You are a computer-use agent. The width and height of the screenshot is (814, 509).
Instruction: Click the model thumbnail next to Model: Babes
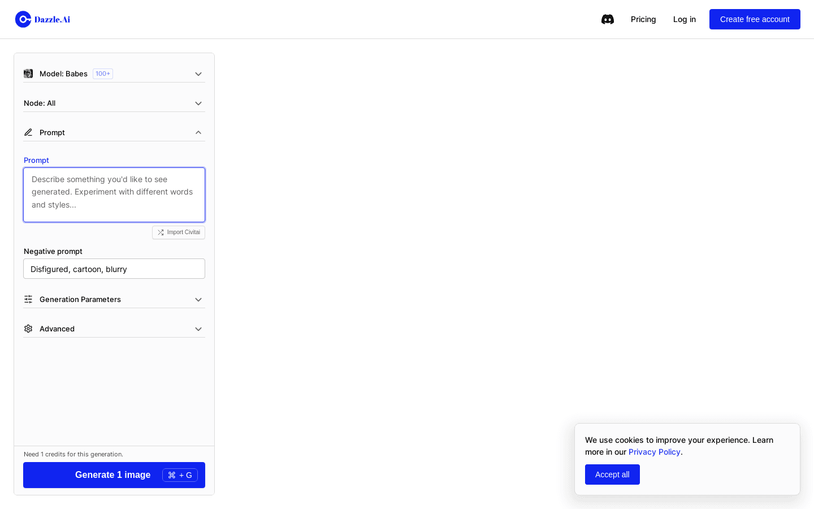pos(28,74)
